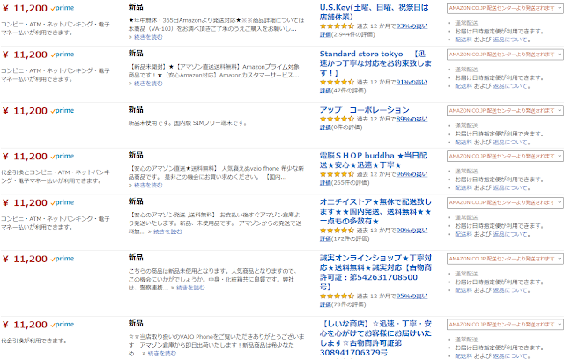Image resolution: width=564 pixels, height=359 pixels.
Task: Click 返品について link in 誠実オンラインショップ row
Action: 510,290
